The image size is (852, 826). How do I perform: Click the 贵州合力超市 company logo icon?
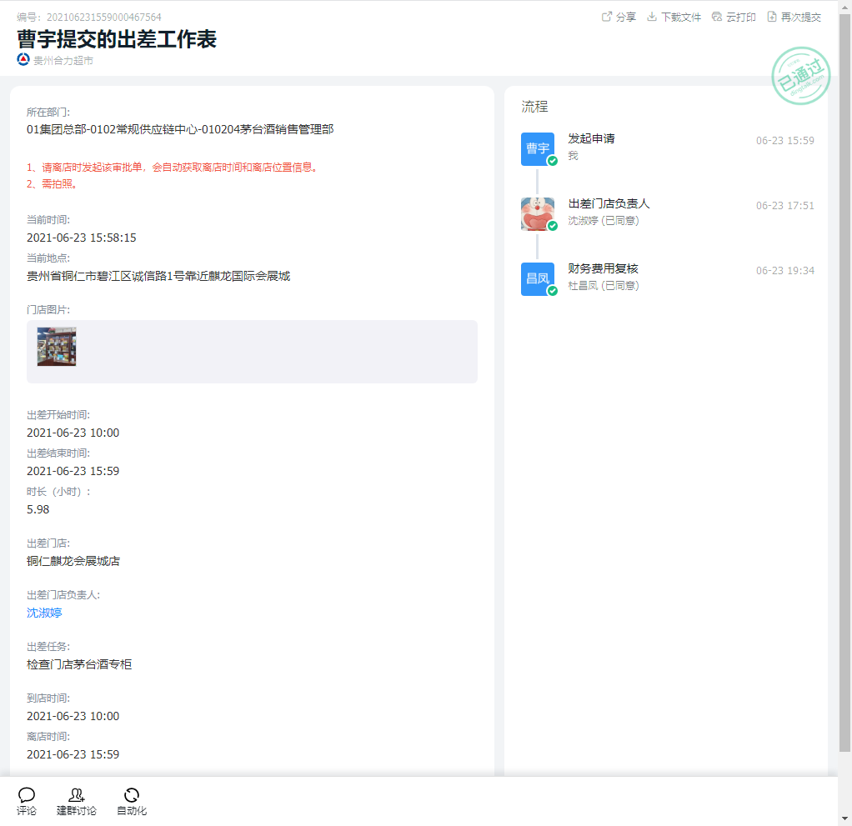(23, 60)
